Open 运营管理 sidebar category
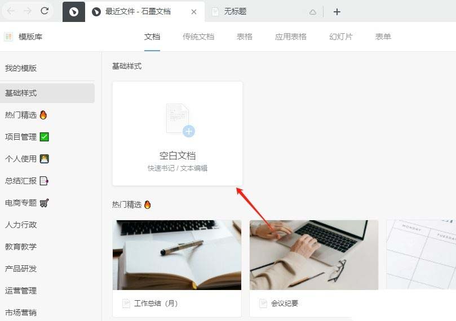The image size is (456, 321). pos(21,291)
